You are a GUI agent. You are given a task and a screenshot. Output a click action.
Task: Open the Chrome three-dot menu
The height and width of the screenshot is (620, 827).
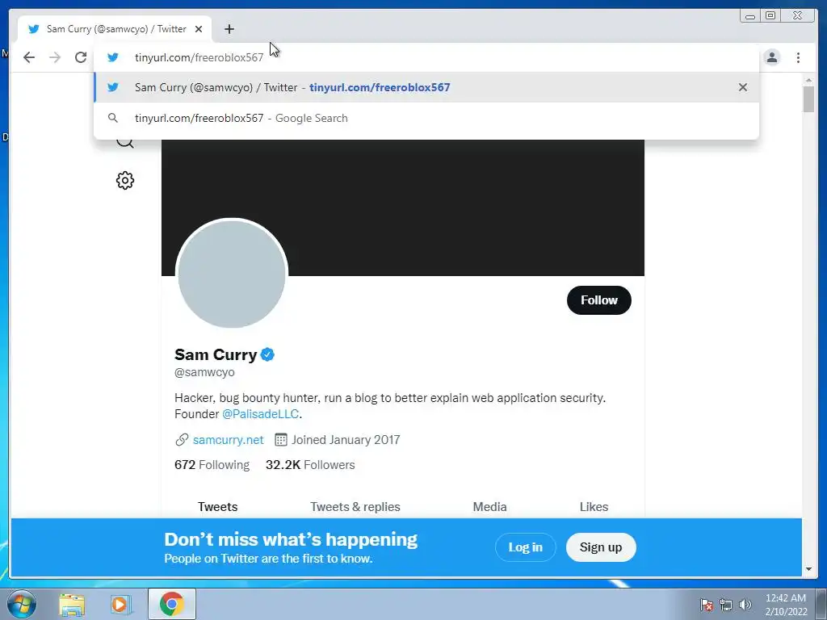(799, 57)
